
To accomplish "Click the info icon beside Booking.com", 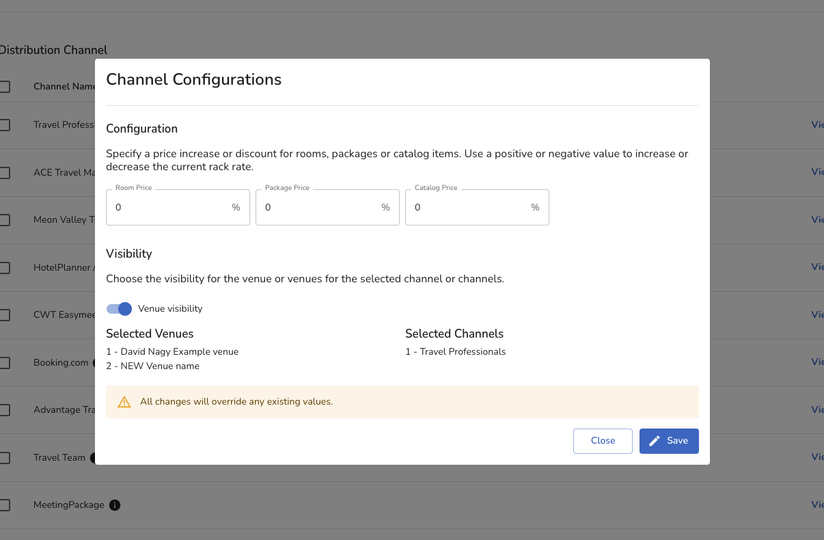I will pos(97,362).
